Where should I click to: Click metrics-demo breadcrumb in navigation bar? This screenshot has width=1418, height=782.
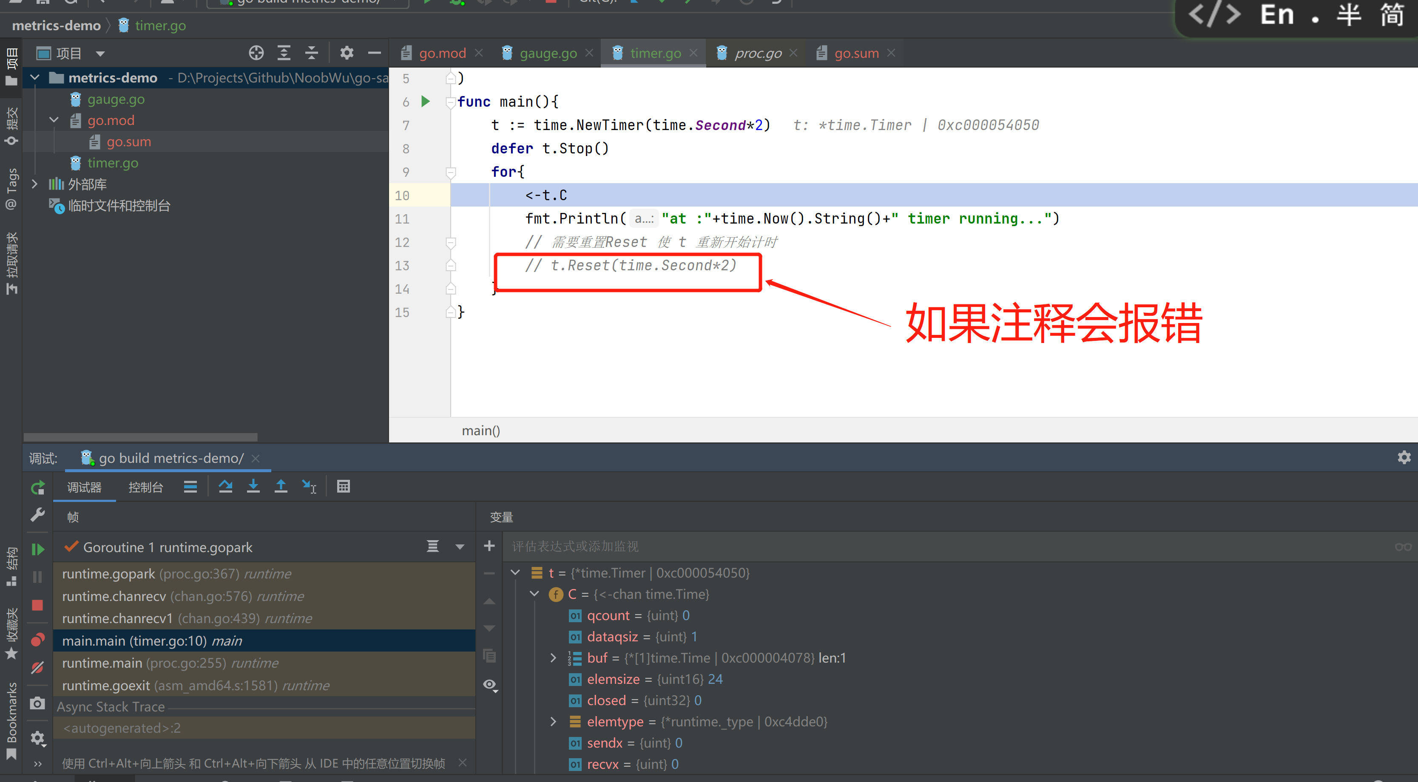[x=56, y=26]
